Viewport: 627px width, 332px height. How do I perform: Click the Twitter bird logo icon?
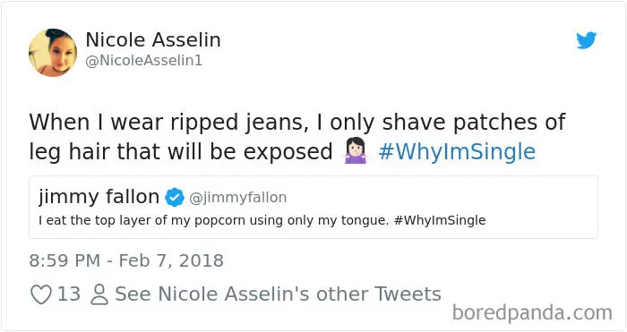coord(587,40)
